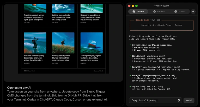Viewport: 200px width, 107px height.
Task: Click 'Skill(check-wordpress-auth)' line
Action: 148,56
